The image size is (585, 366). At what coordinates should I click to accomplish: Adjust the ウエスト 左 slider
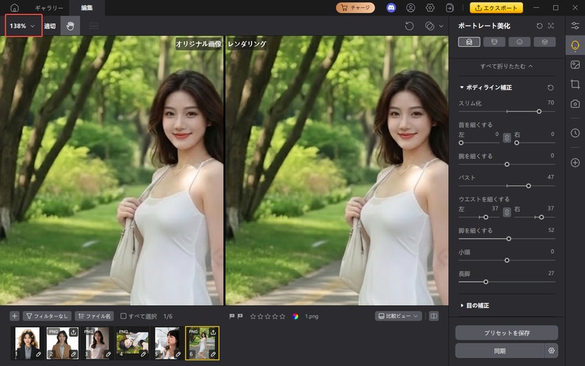coord(486,217)
